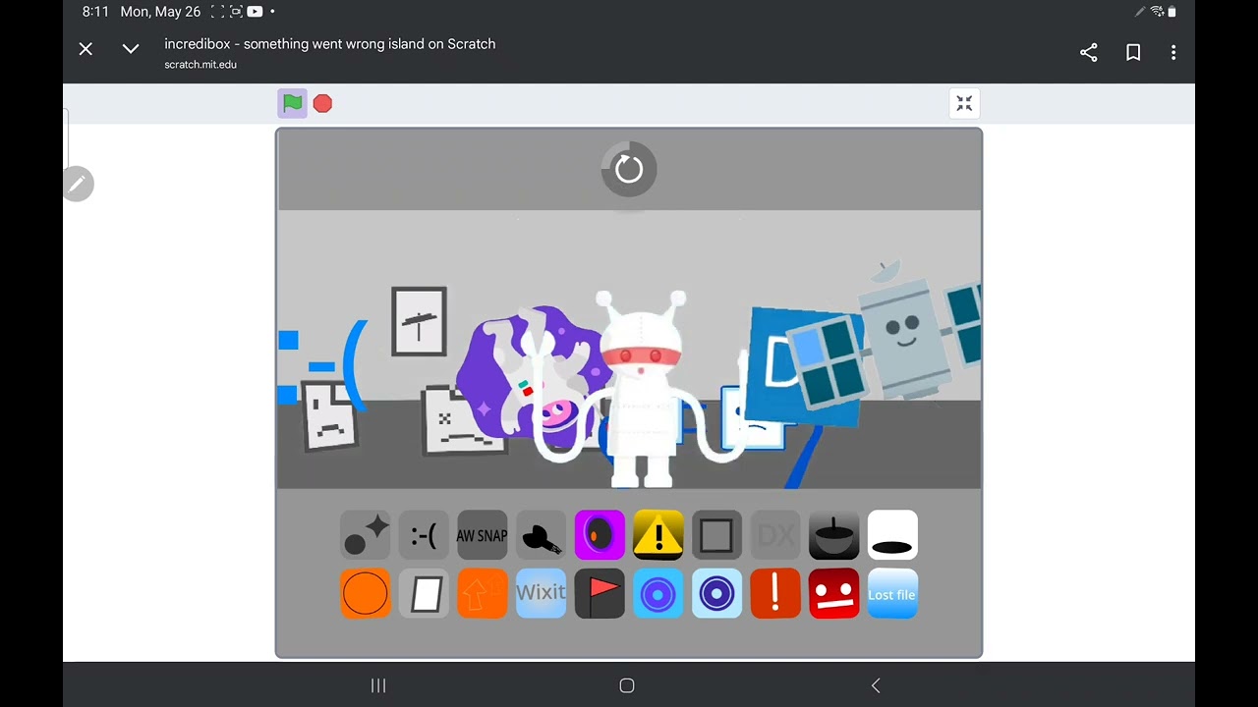Viewport: 1258px width, 707px height.
Task: Expand the down chevron next to page title
Action: [x=131, y=49]
